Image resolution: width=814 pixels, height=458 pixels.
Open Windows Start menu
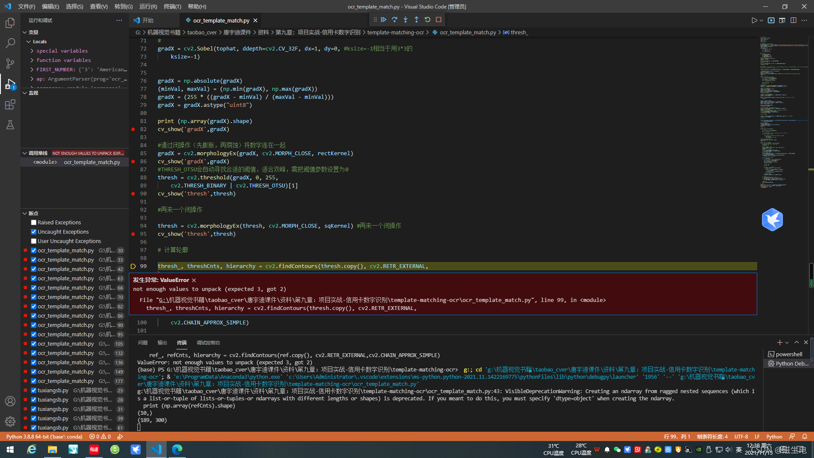pos(10,450)
